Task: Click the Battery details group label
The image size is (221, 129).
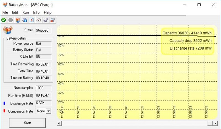Action: point(17,38)
